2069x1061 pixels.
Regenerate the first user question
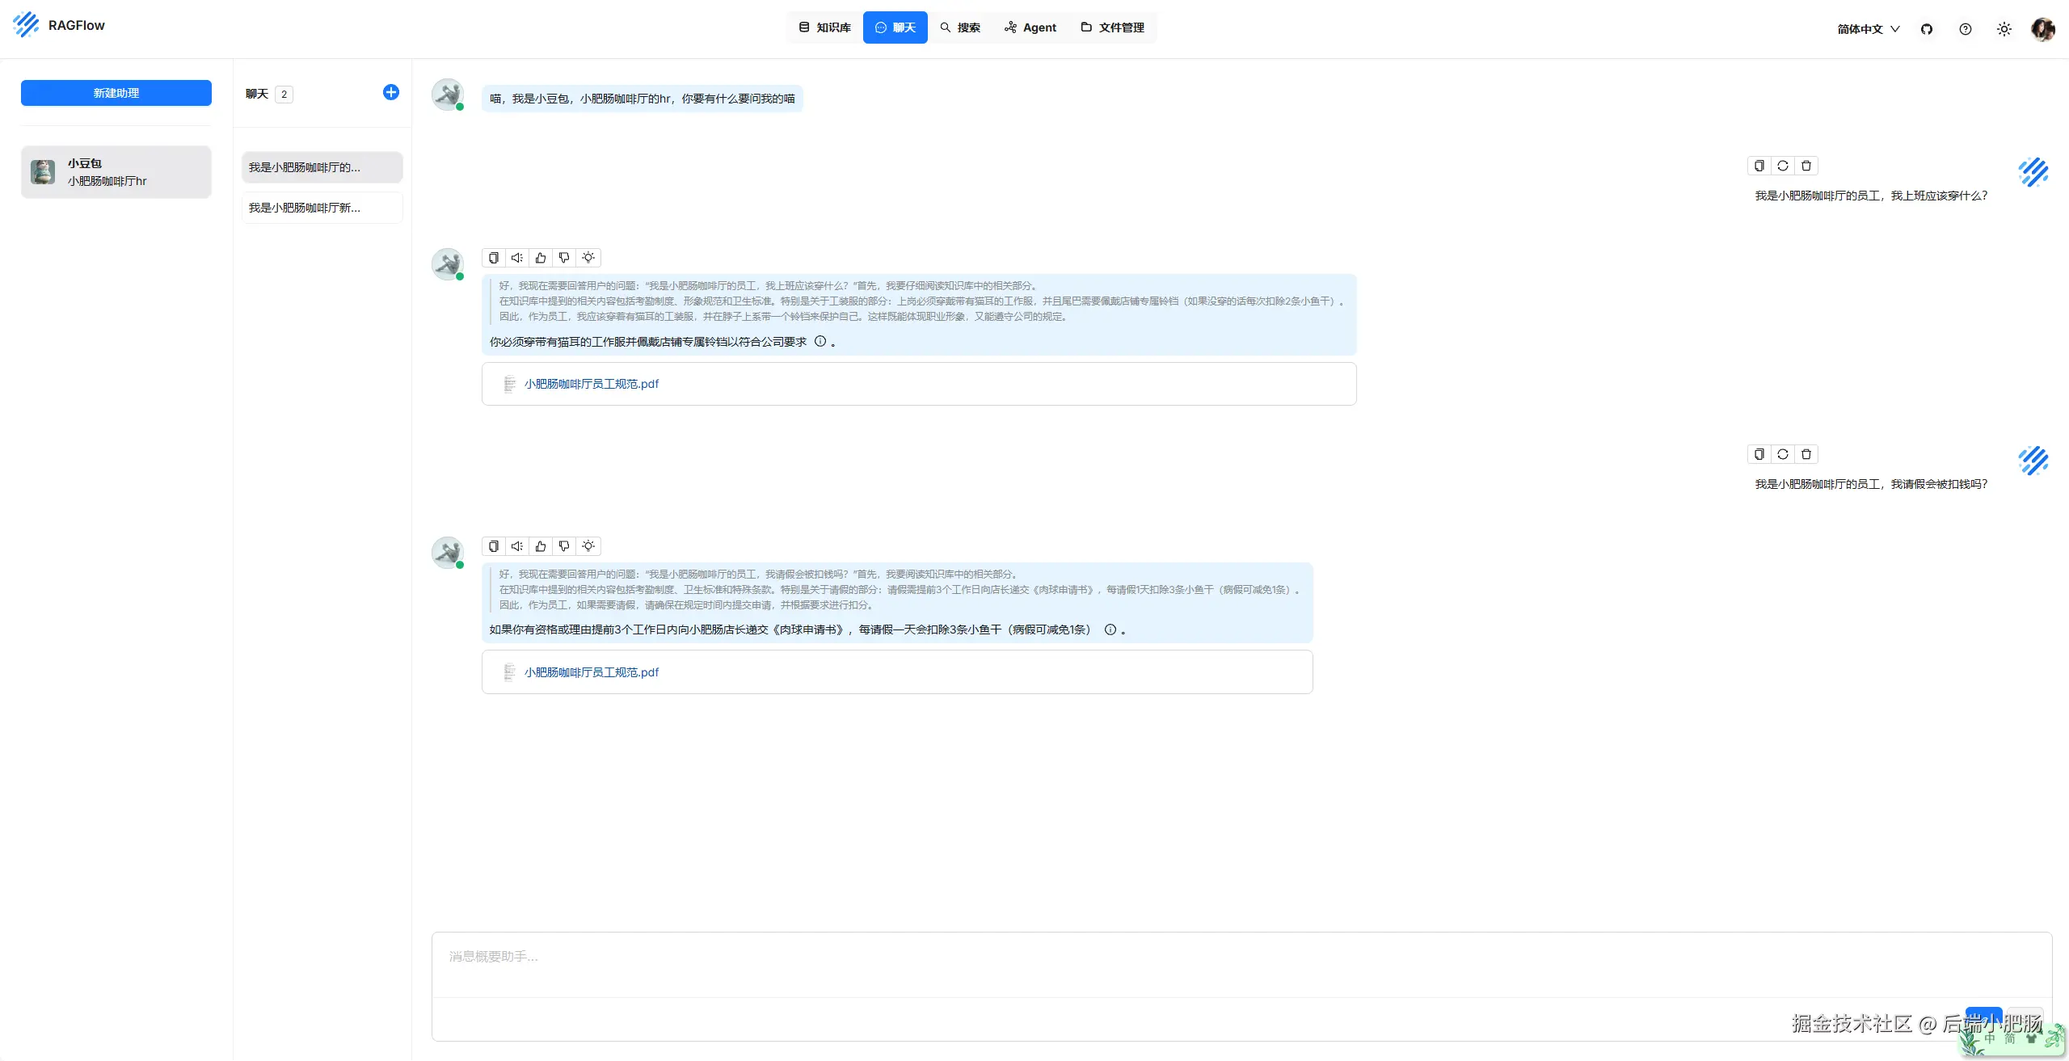point(1782,166)
